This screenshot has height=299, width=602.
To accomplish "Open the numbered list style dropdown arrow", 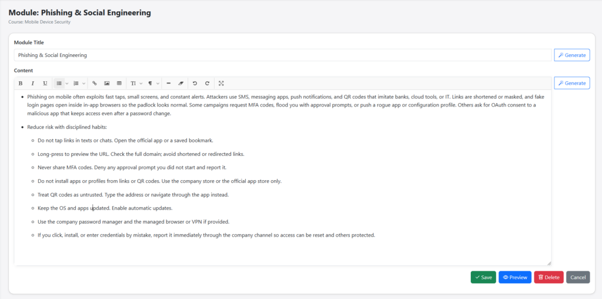I will [x=83, y=84].
